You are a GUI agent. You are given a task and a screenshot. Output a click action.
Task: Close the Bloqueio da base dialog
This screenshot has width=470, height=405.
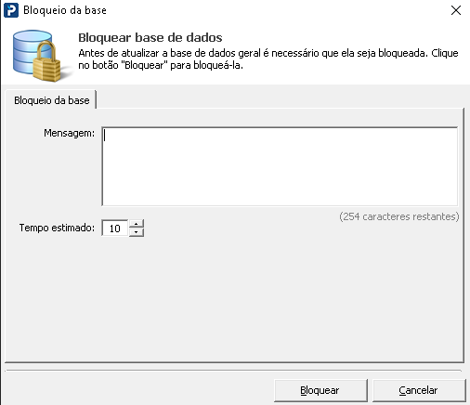coord(456,10)
